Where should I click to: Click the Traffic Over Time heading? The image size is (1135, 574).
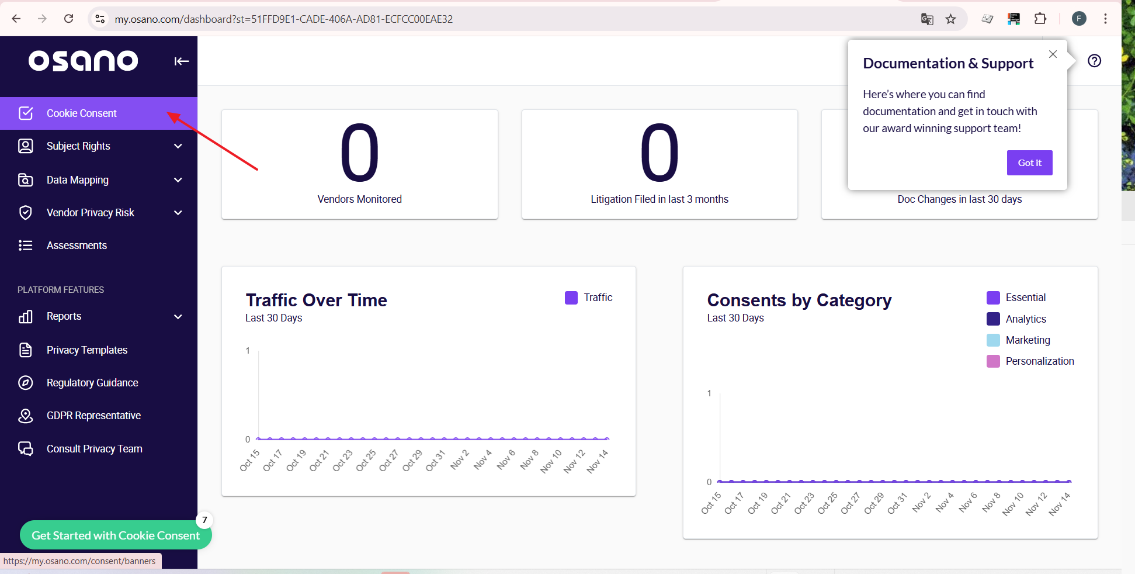pos(316,300)
